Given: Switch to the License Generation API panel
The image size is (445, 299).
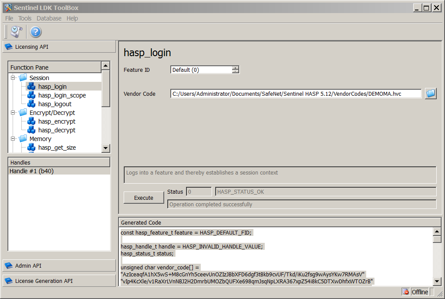Looking at the screenshot, I should pos(59,281).
